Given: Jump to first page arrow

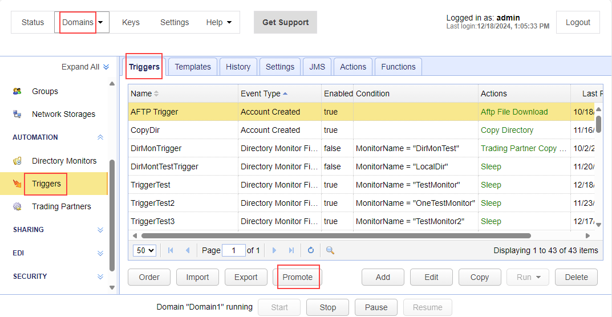Looking at the screenshot, I should (x=171, y=250).
